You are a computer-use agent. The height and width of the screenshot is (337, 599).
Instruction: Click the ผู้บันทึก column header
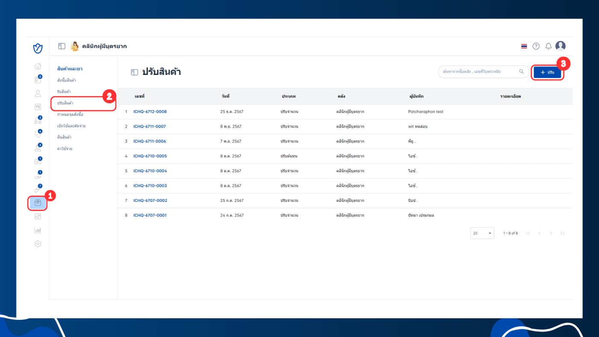pos(416,96)
